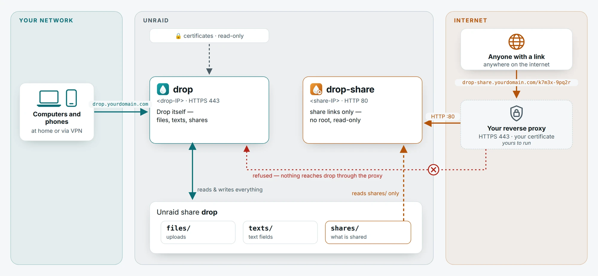Click 'share links only —' text
The width and height of the screenshot is (598, 276).
(x=335, y=112)
